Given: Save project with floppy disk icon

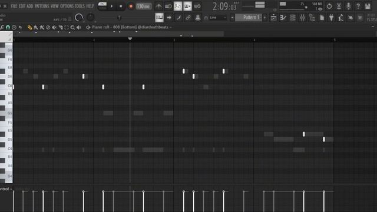Looking at the screenshot, I should point(368,6).
